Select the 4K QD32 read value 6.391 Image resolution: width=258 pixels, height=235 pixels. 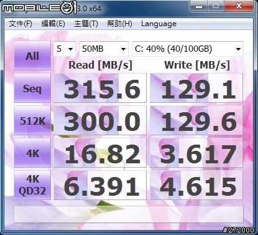[x=100, y=185]
